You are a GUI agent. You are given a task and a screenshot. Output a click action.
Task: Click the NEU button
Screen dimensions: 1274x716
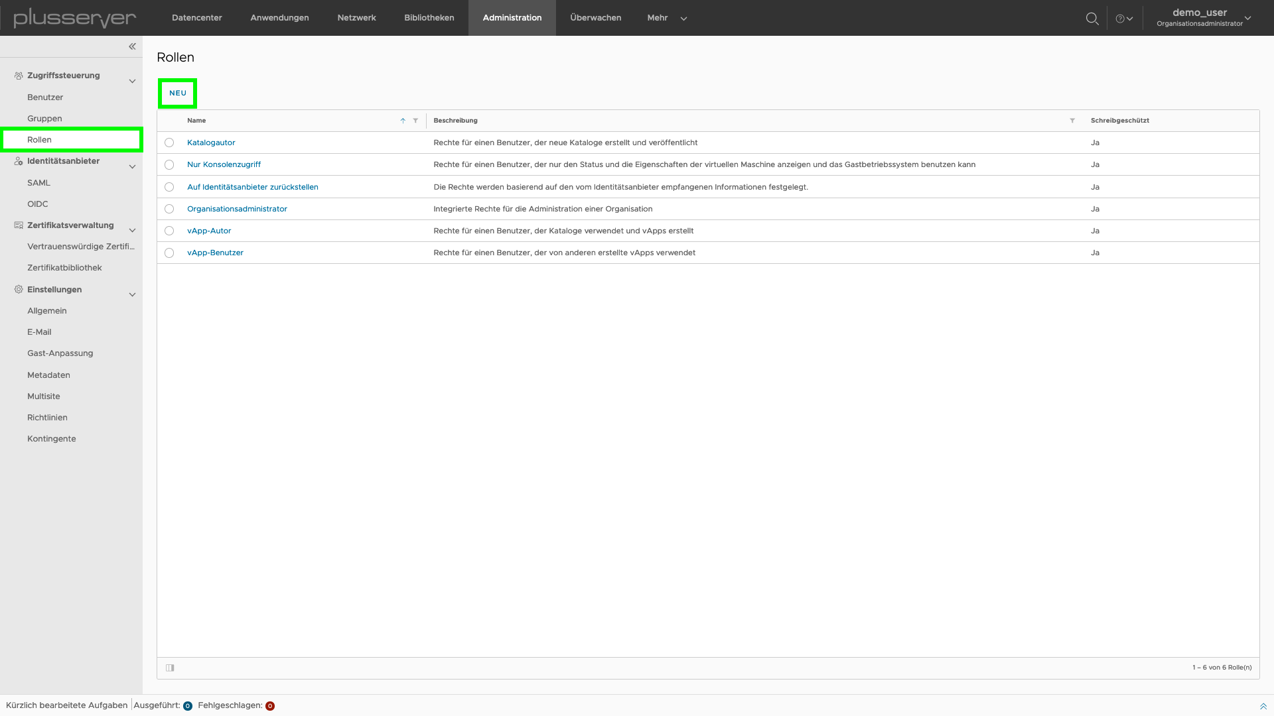pos(178,93)
